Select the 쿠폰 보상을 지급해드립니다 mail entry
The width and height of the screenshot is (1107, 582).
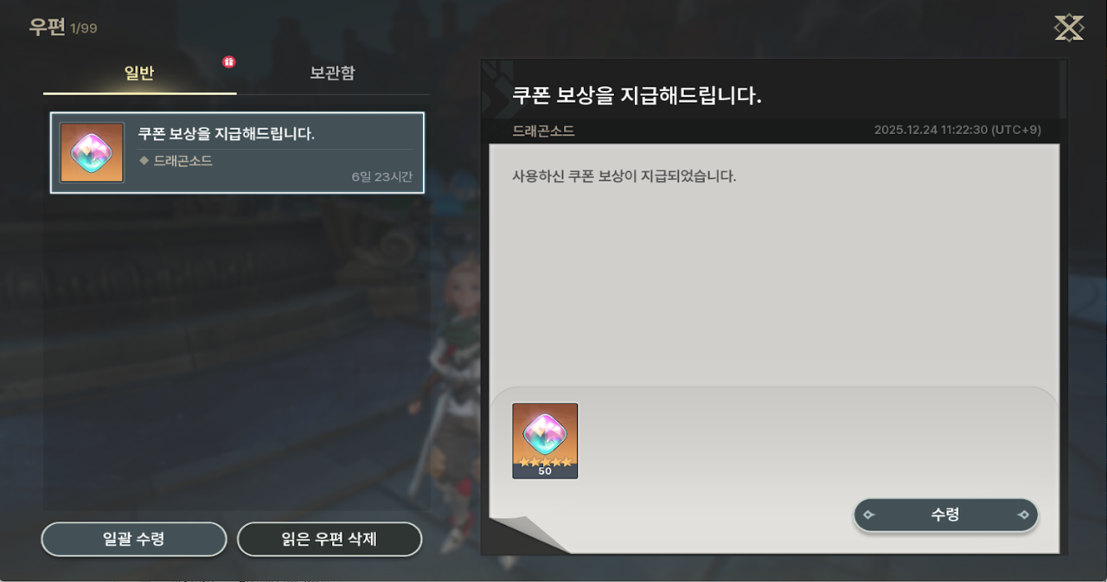[x=237, y=153]
